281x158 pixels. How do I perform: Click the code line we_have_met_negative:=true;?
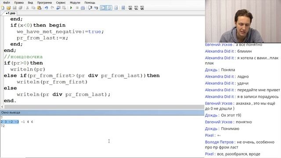(x=61, y=32)
